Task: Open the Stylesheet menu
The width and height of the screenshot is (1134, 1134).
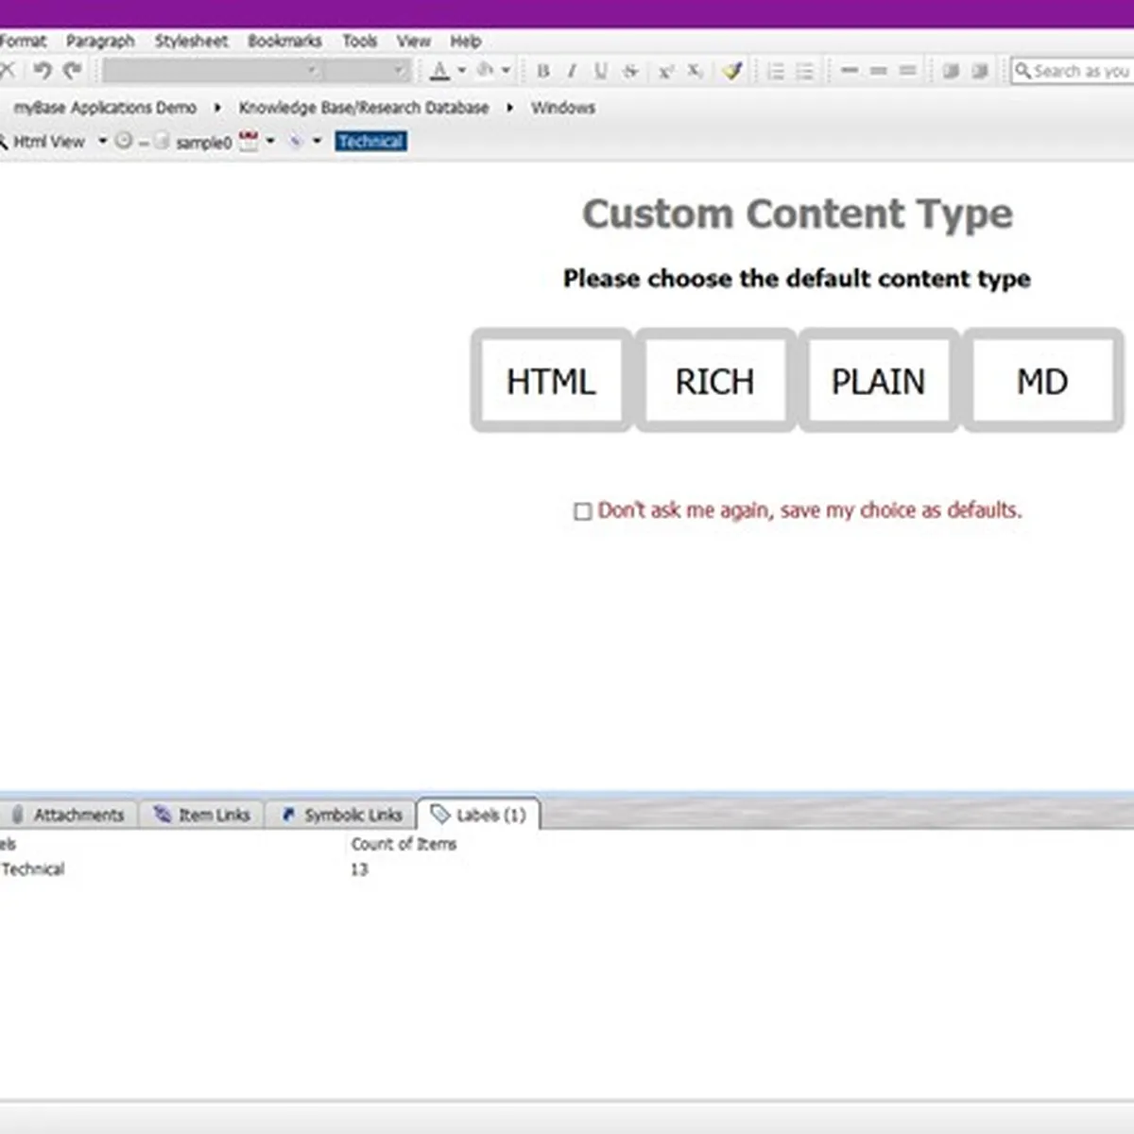Action: (191, 41)
